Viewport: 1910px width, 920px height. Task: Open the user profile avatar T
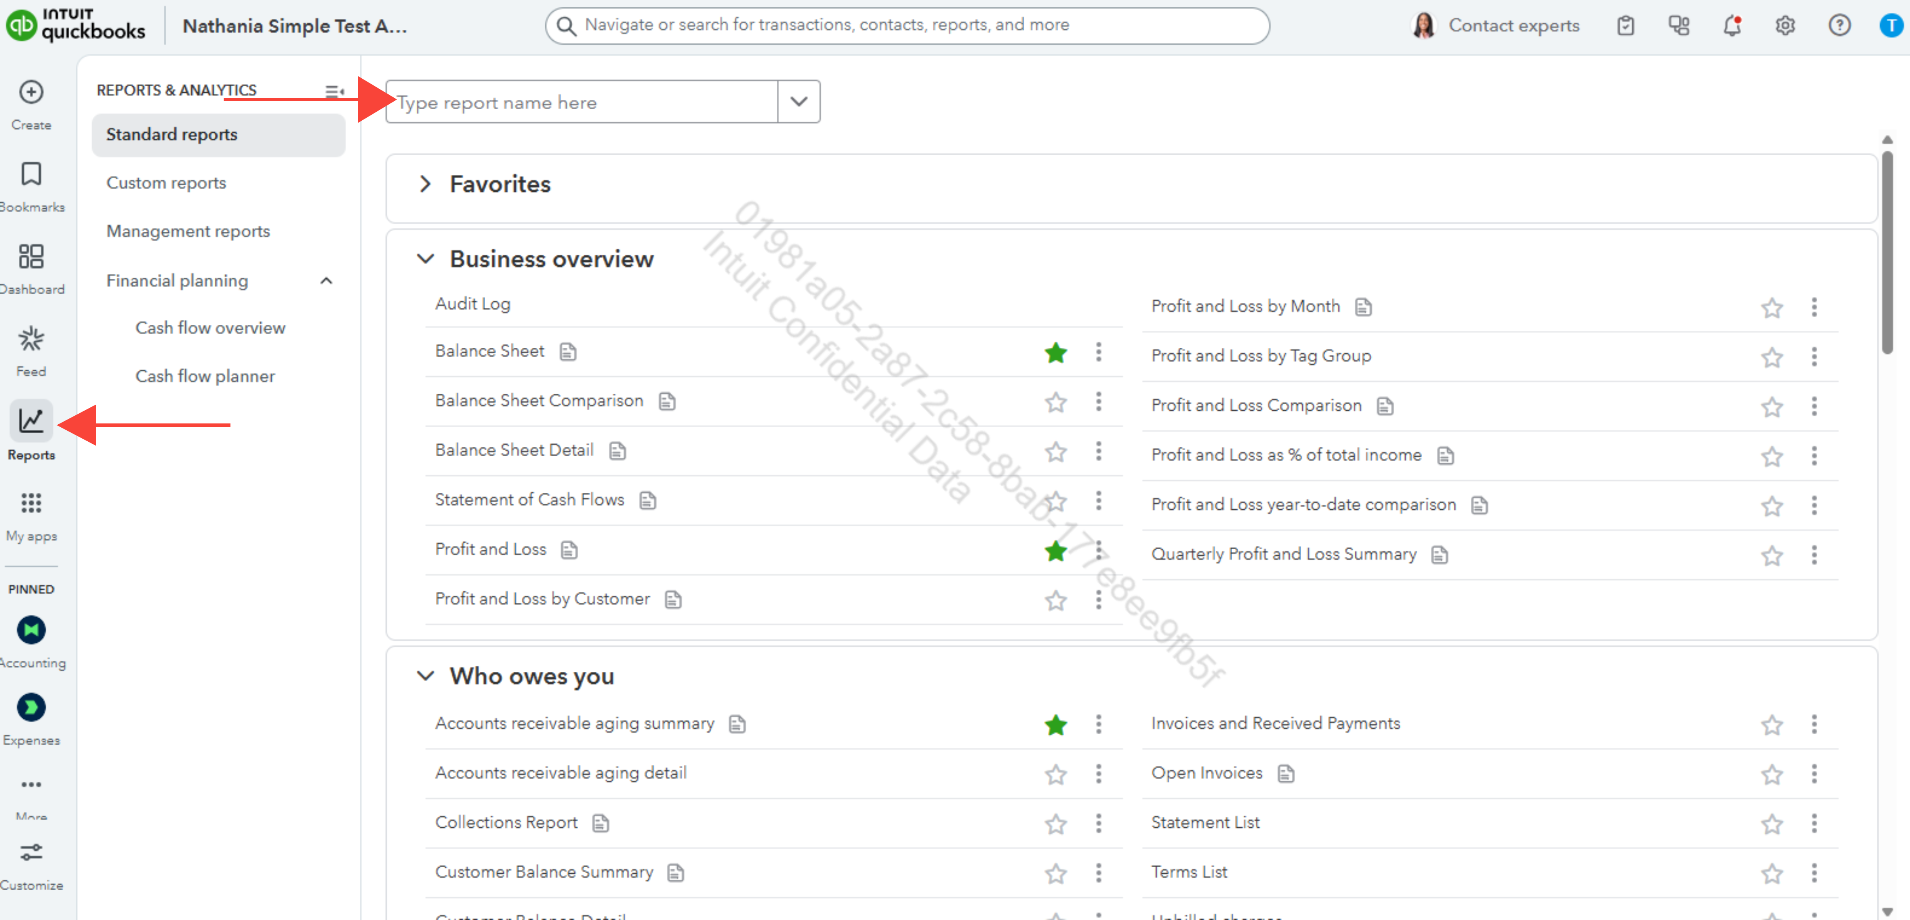coord(1891,26)
